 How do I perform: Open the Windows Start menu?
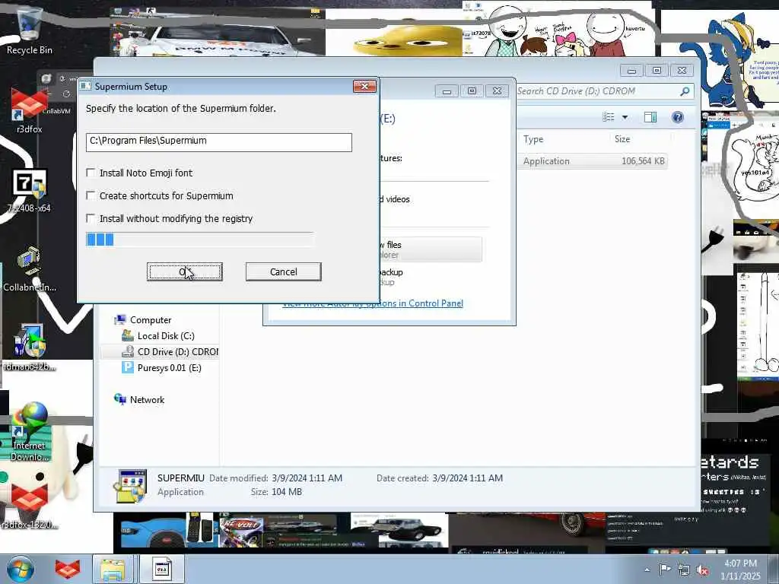(20, 569)
